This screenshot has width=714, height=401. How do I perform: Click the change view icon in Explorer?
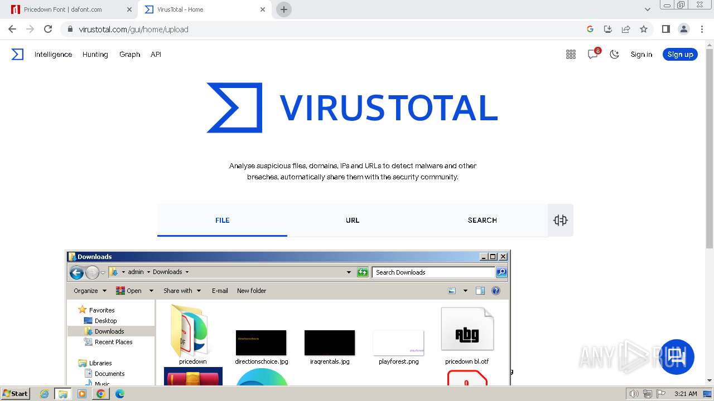click(452, 291)
